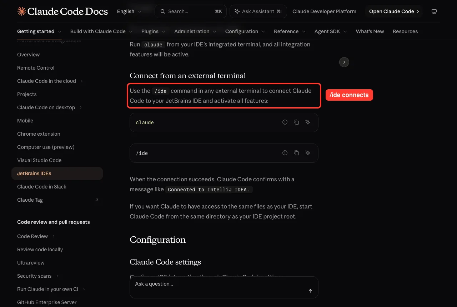Viewport: 457px width, 307px height.
Task: Click the Ask a question input box
Action: point(224,287)
